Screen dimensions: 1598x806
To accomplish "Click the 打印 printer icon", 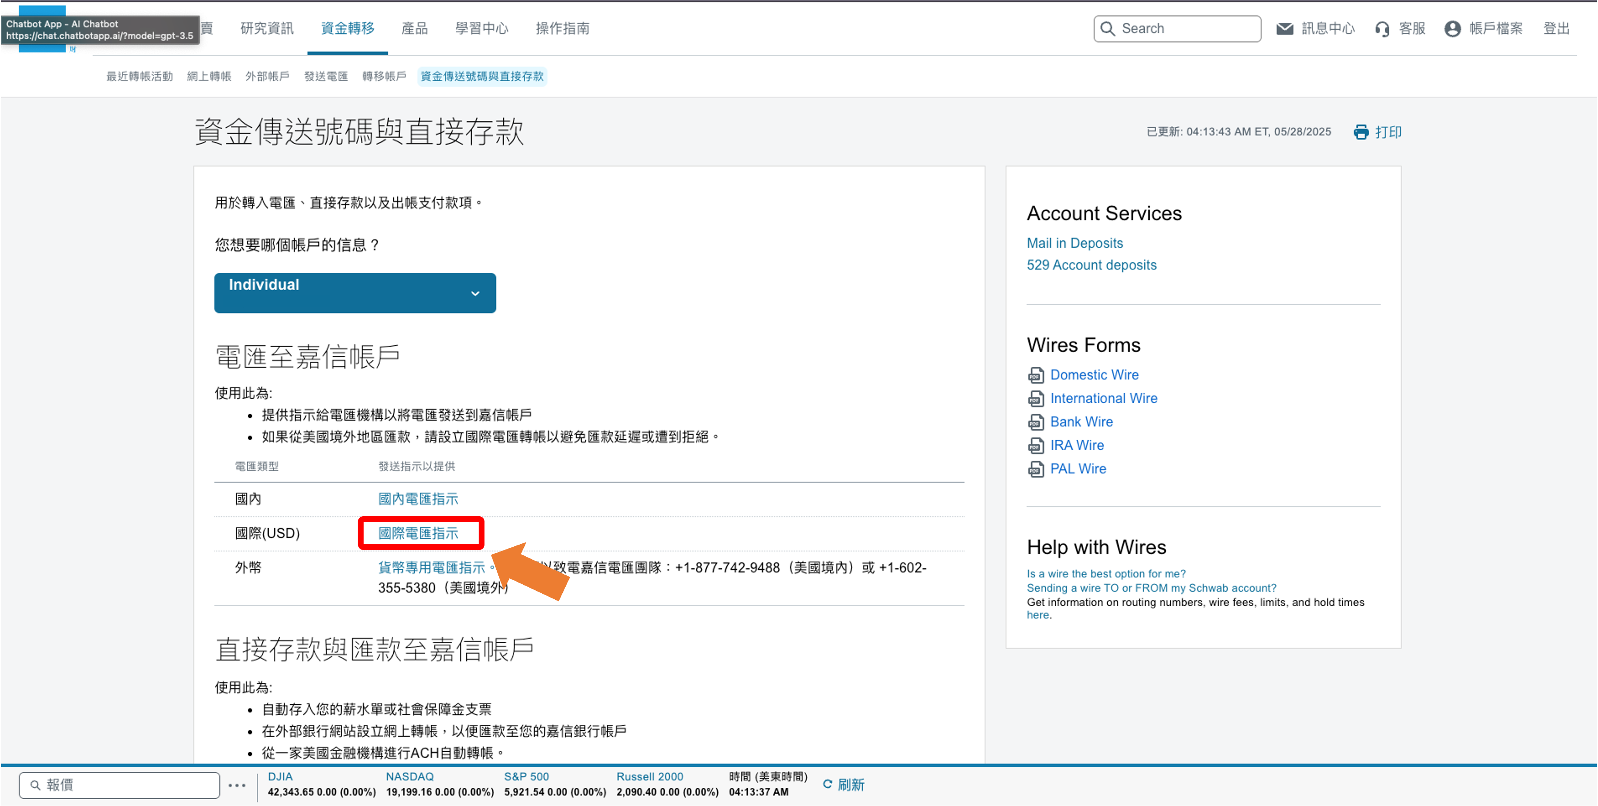I will [1361, 131].
